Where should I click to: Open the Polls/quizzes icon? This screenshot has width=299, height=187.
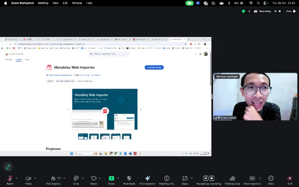coord(232,178)
